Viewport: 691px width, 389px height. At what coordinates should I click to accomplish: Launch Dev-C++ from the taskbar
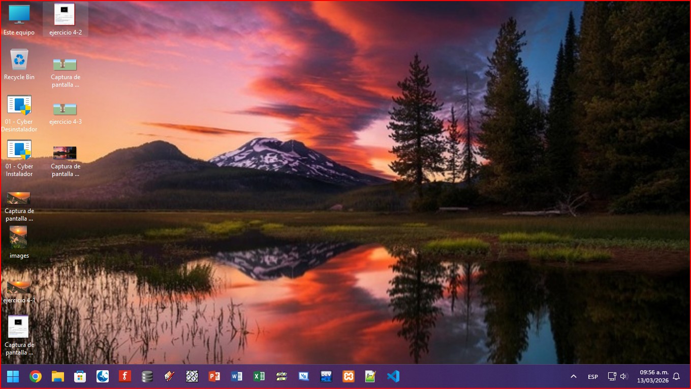point(326,376)
